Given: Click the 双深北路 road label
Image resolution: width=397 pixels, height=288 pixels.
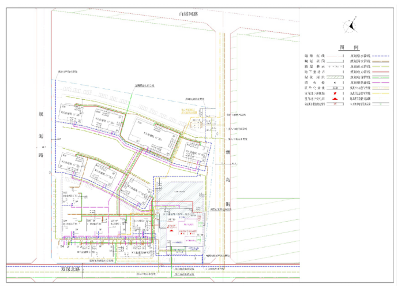Looking at the screenshot, I should 70,270.
